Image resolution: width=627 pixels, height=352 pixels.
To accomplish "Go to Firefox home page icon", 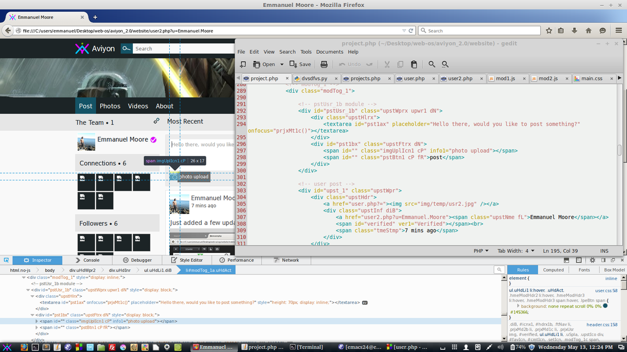I will tap(588, 31).
